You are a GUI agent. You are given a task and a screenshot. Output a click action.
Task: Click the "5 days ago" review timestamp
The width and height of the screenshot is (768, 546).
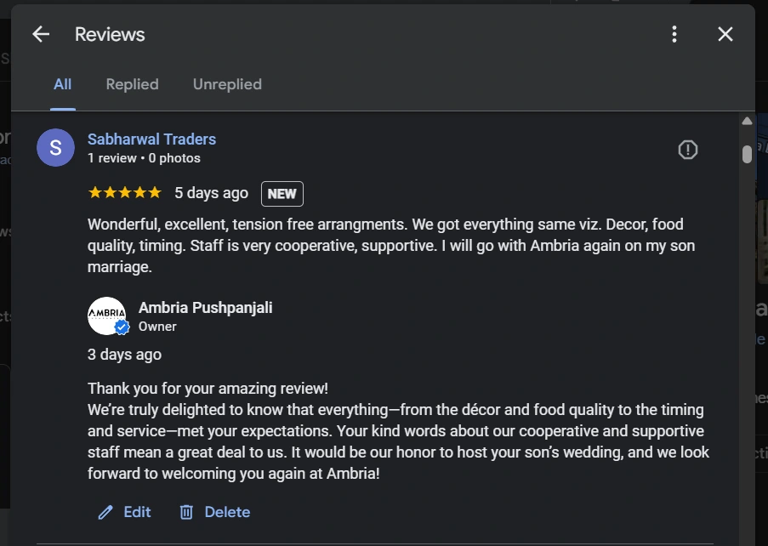click(x=211, y=193)
